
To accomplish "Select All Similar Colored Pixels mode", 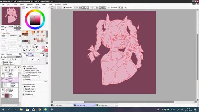I will tap(24, 73).
